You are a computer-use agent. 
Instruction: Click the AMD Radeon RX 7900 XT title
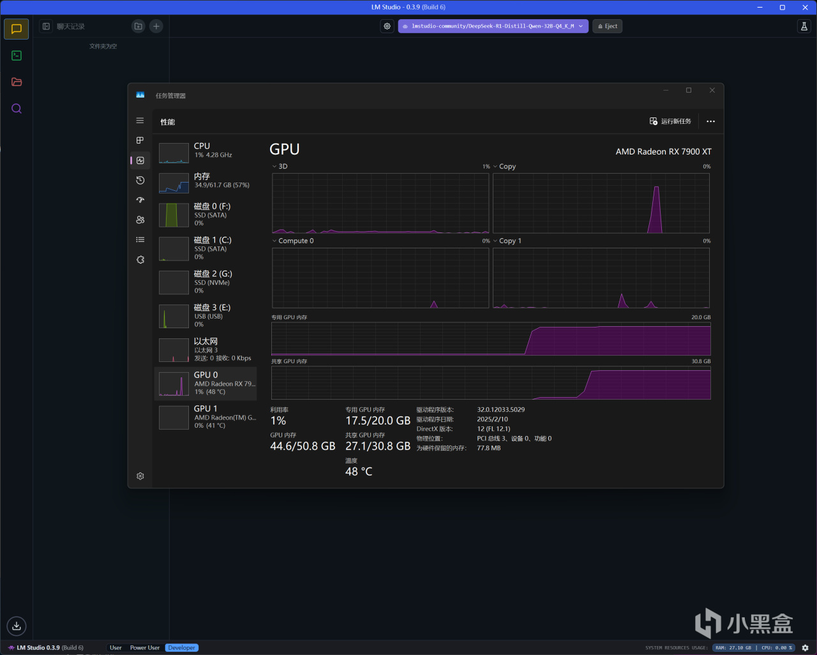664,152
